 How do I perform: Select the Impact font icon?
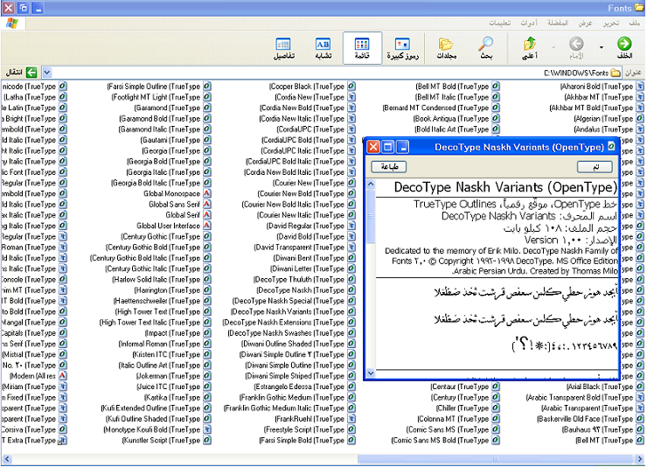click(207, 333)
